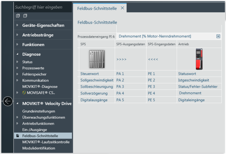The width and height of the screenshot is (226, 154).
Task: Expand the Überwachungsfunktionen tree node
Action: click(18, 118)
